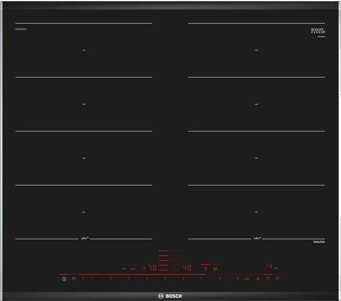Select the 4.0 right zone display

pos(187,268)
